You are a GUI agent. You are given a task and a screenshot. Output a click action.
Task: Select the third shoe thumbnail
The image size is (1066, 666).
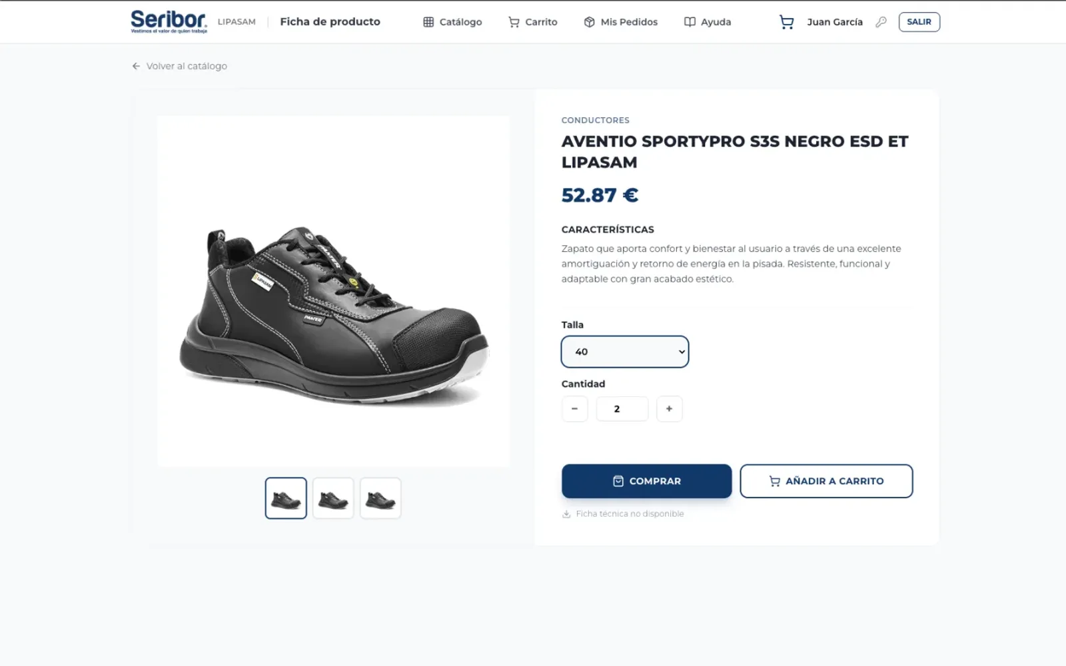tap(380, 498)
